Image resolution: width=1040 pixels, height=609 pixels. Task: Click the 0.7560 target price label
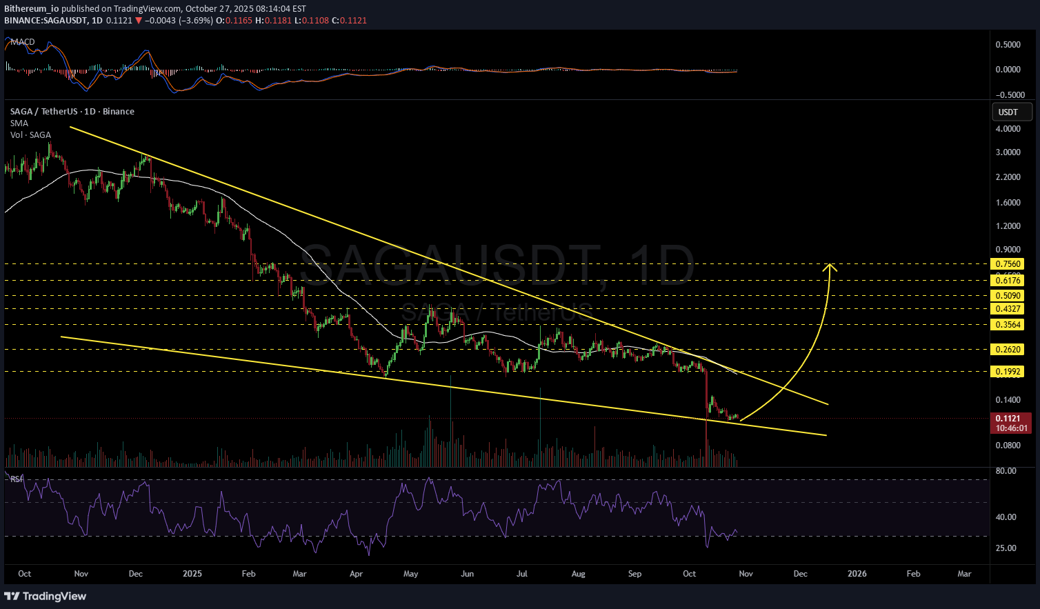pyautogui.click(x=1007, y=264)
